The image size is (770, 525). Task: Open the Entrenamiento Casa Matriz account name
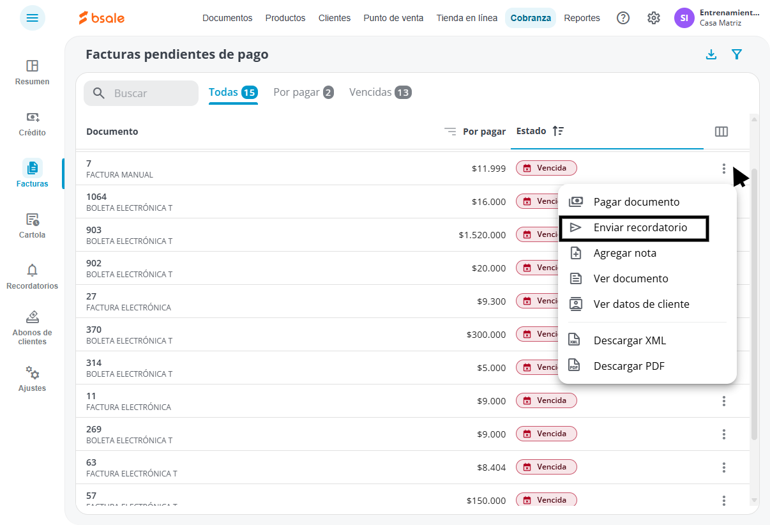click(730, 17)
